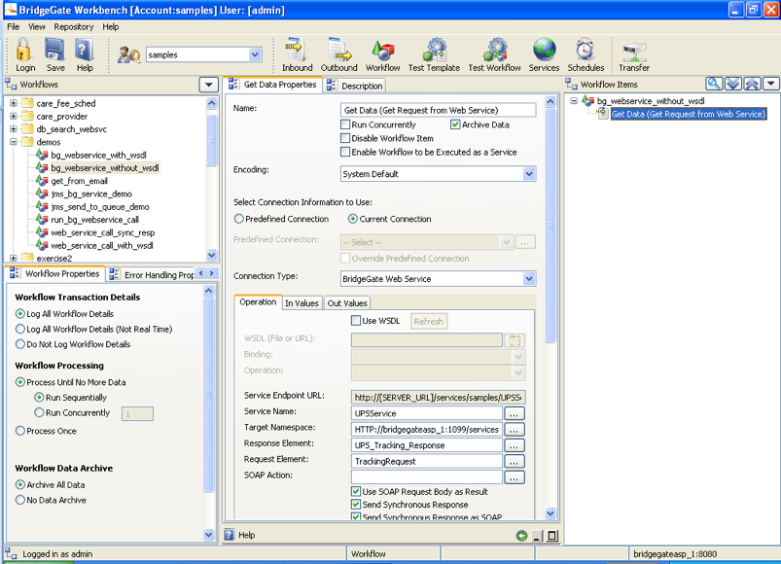Image resolution: width=781 pixels, height=564 pixels.
Task: Open Schedules clock icon
Action: [586, 51]
